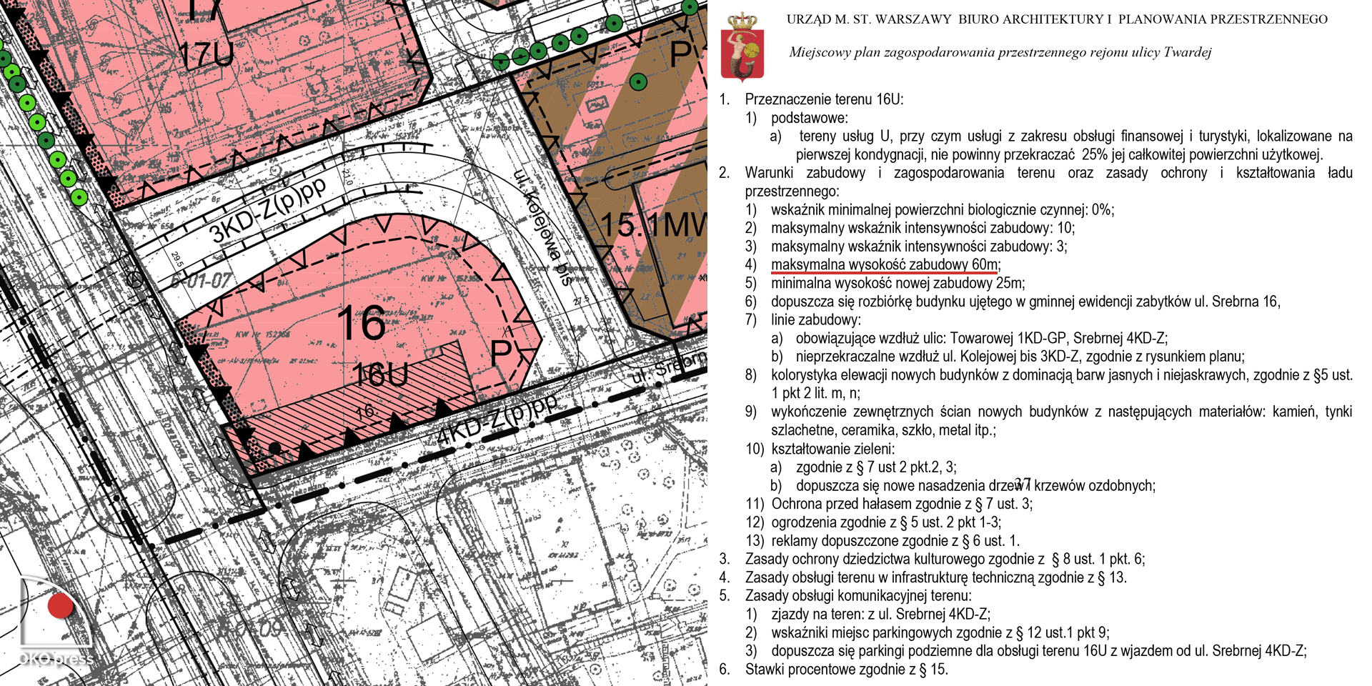
Task: Click the line 'dopuszcza się parkingi podziemne'
Action: pos(1039,651)
